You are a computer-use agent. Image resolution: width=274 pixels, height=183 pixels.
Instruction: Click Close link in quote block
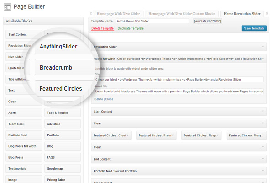click(x=109, y=99)
